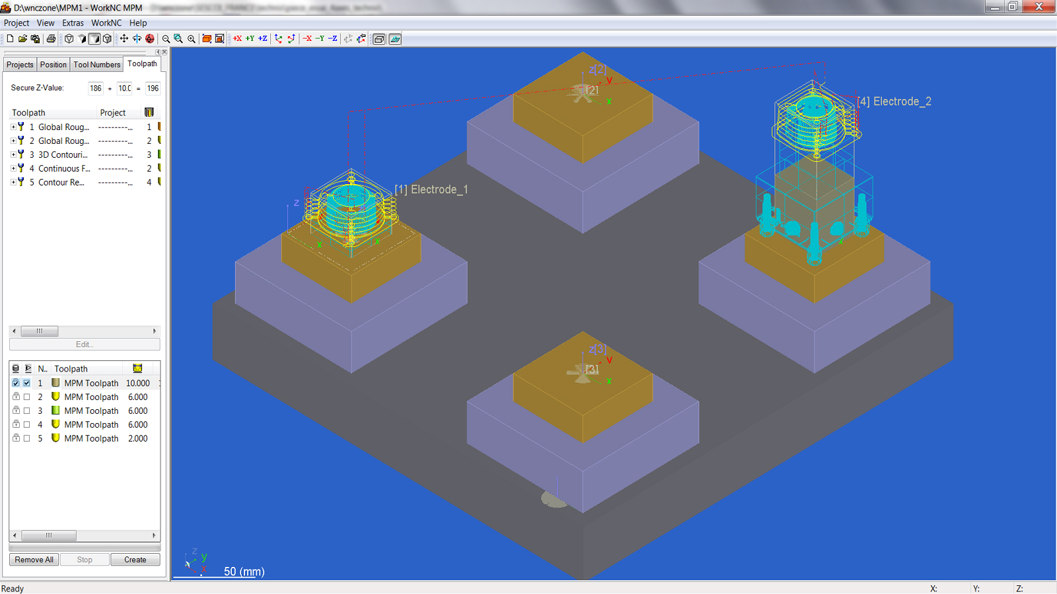This screenshot has height=594, width=1057.
Task: Uncheck the display checkbox for toolpath 1
Action: (27, 383)
